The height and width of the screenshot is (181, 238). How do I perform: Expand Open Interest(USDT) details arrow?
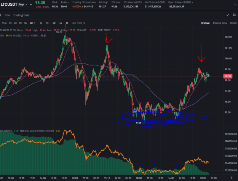(192, 2)
